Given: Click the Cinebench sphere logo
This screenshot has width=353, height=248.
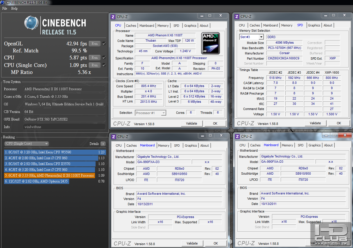Looking at the screenshot, I should coord(32,23).
